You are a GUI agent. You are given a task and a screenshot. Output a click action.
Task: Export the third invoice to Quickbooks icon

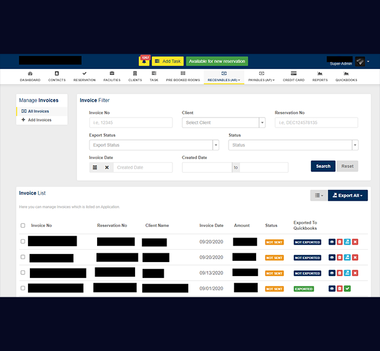pyautogui.click(x=347, y=273)
